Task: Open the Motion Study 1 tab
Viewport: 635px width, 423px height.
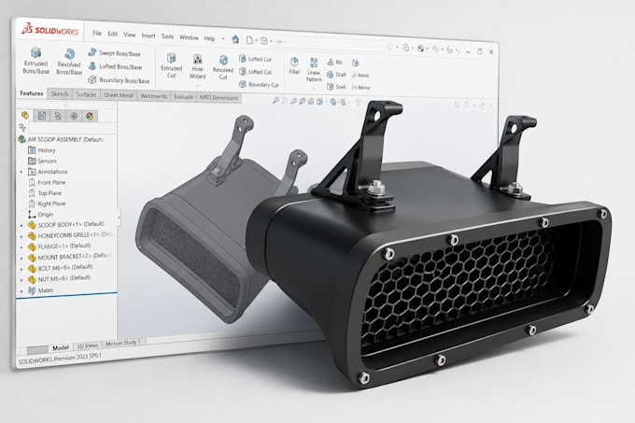Action: click(x=123, y=343)
